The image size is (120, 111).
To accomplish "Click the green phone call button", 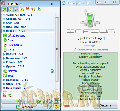I will click(x=39, y=101).
